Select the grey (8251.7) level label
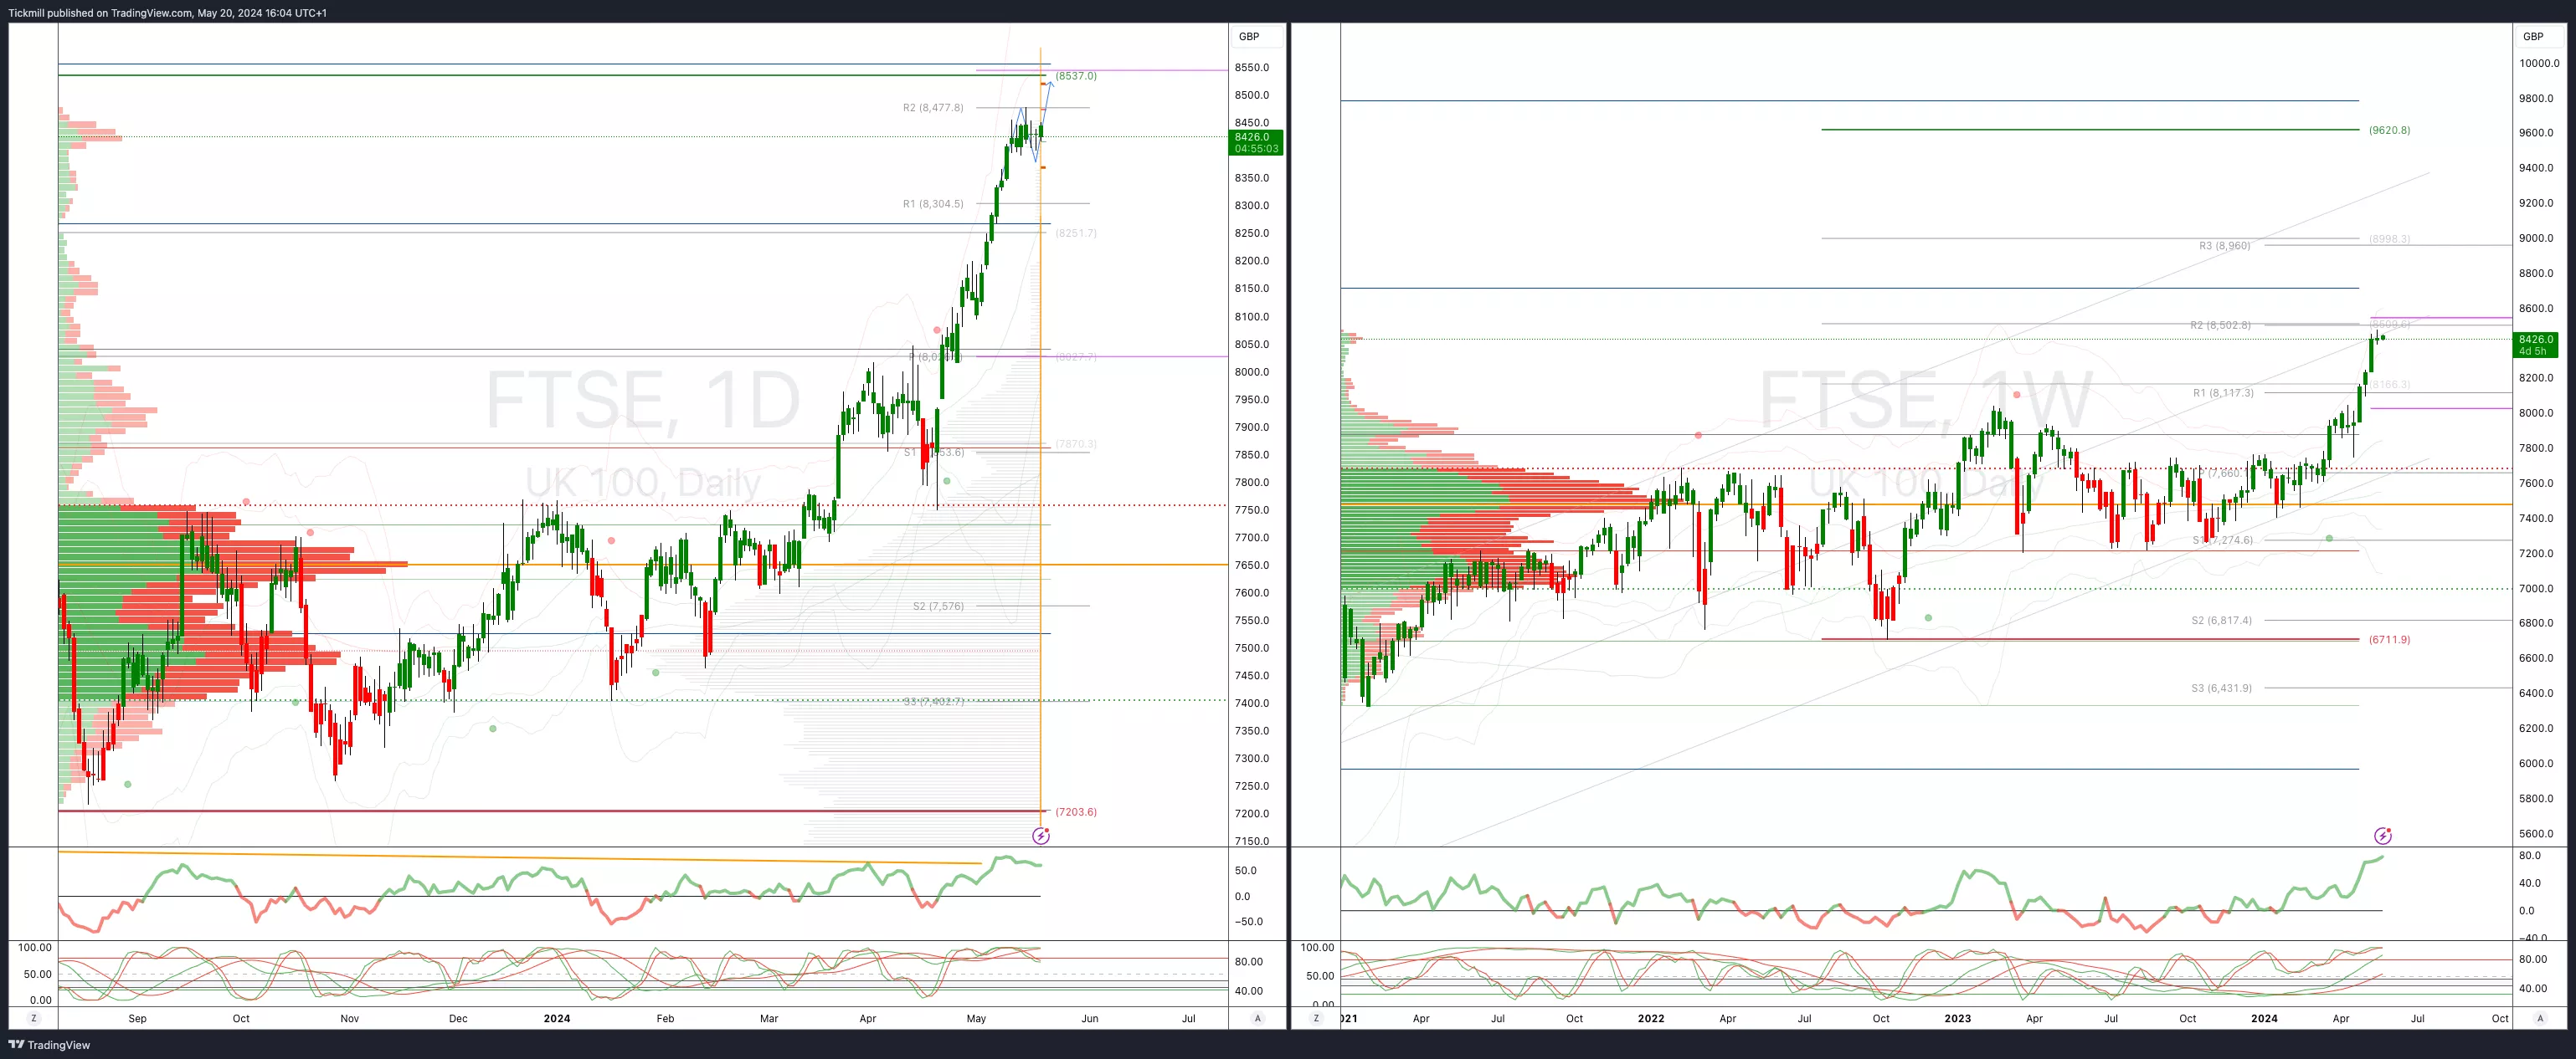The width and height of the screenshot is (2576, 1059). pos(1076,233)
